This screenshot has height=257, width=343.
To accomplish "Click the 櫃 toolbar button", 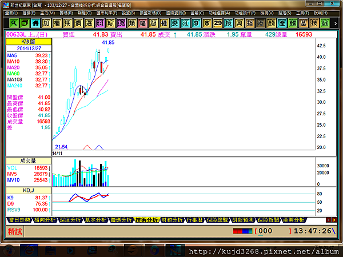I will pos(57,23).
